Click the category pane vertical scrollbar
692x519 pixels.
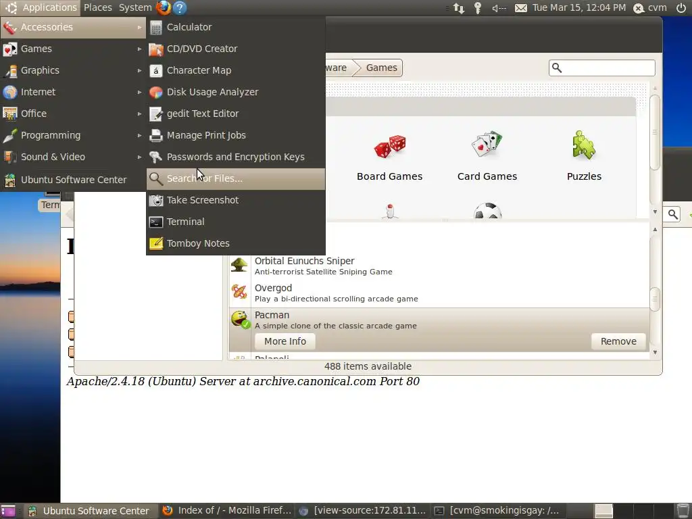pyautogui.click(x=655, y=132)
